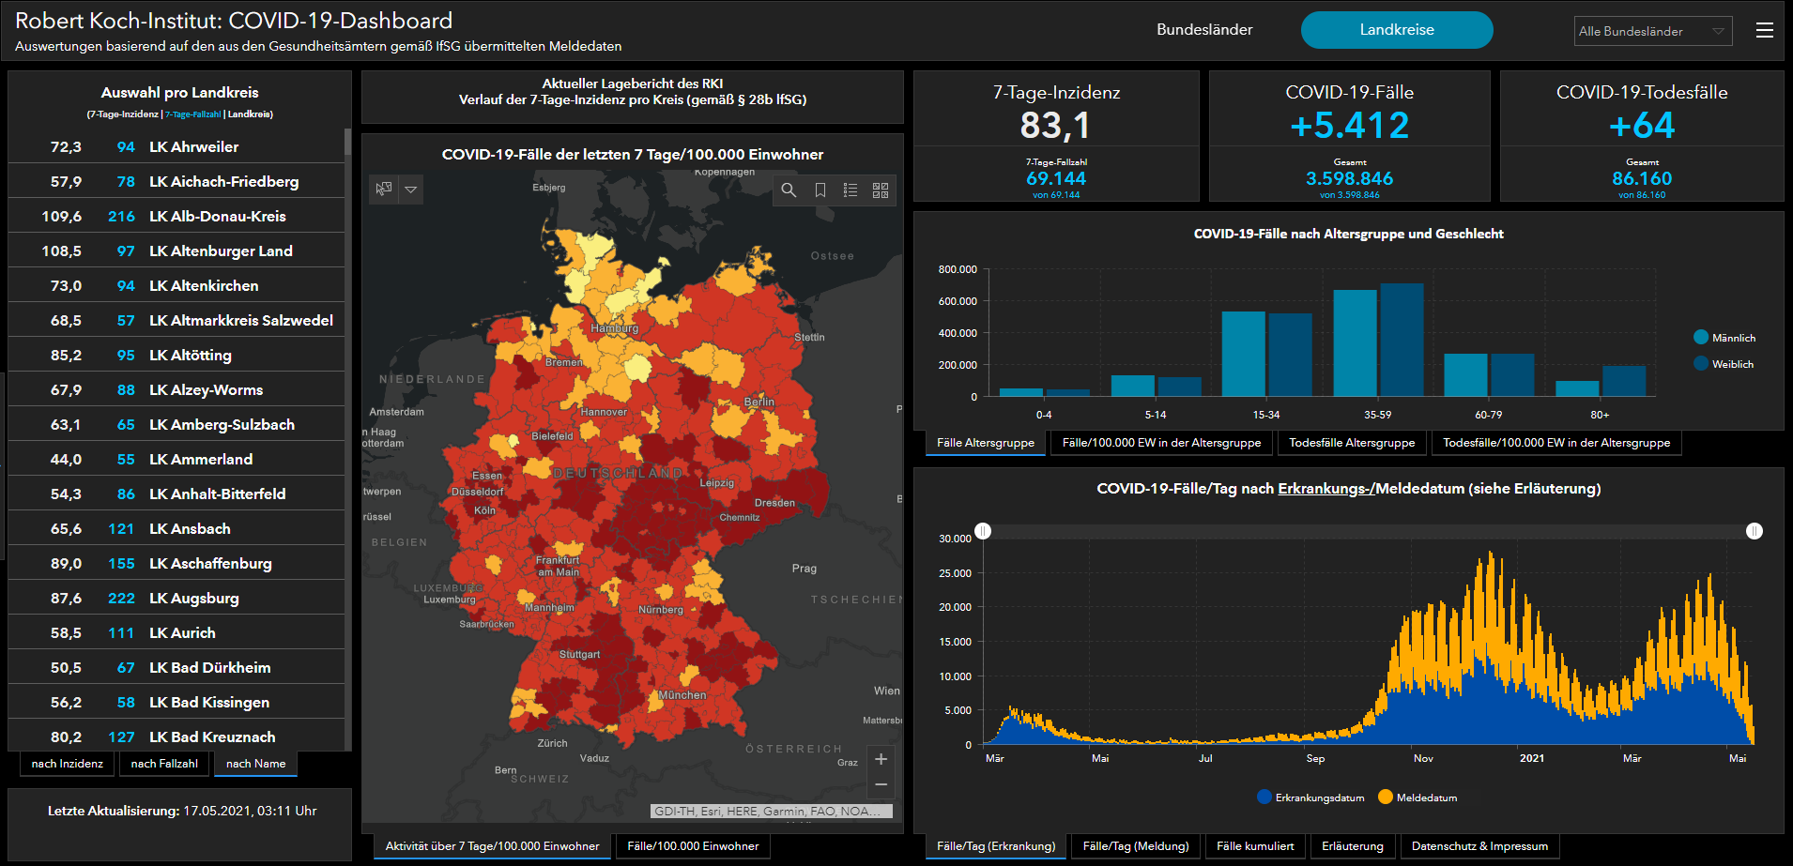Expand the Alle Bundesländer dropdown
The height and width of the screenshot is (866, 1793).
pos(1652,31)
